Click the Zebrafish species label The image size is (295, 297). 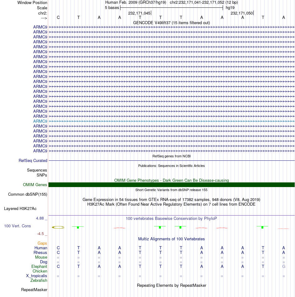click(x=39, y=281)
